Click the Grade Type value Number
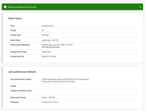 45,35
